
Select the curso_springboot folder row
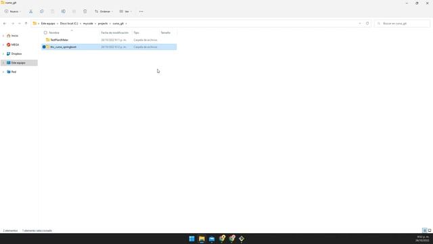(x=109, y=47)
